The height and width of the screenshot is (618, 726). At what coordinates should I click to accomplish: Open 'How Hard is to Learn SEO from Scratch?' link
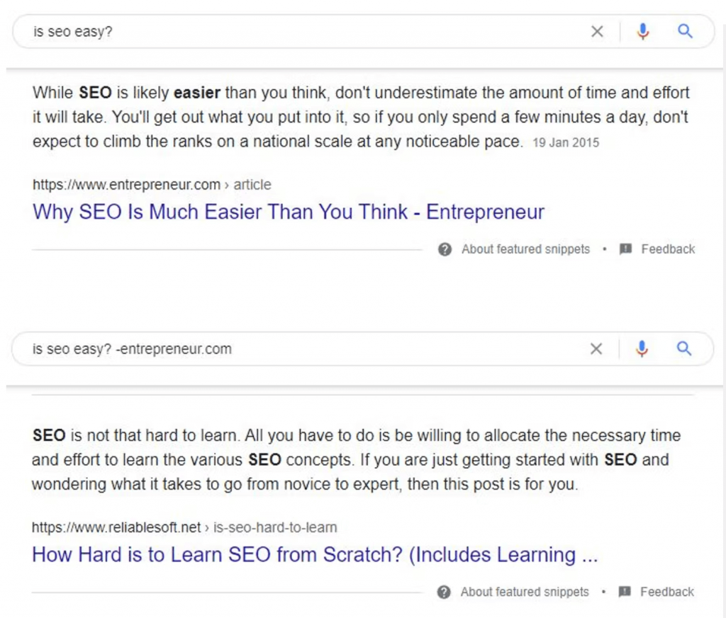point(315,554)
